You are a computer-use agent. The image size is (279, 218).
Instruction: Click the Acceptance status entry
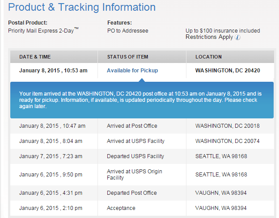121,208
